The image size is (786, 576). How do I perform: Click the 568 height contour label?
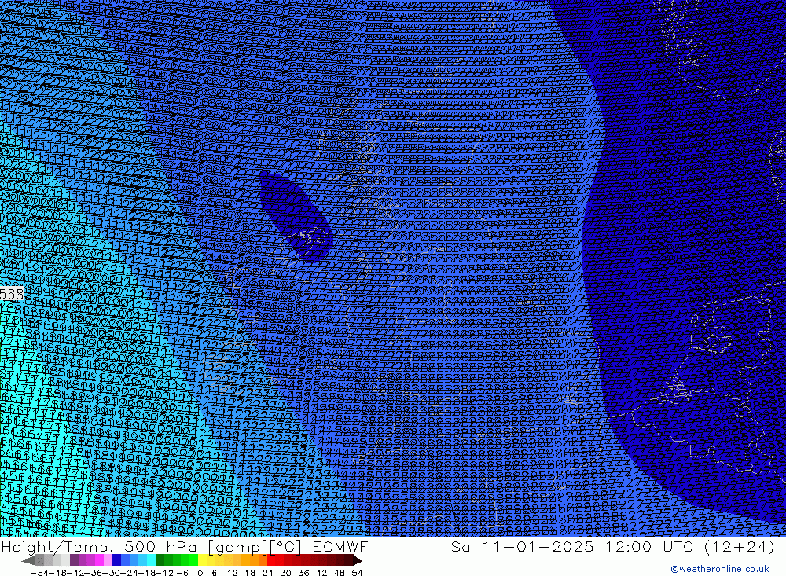click(12, 294)
